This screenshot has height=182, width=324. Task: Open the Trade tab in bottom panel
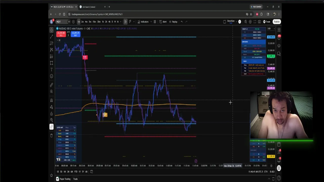(75, 179)
